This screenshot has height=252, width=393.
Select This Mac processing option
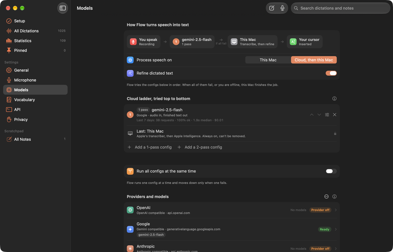point(268,60)
